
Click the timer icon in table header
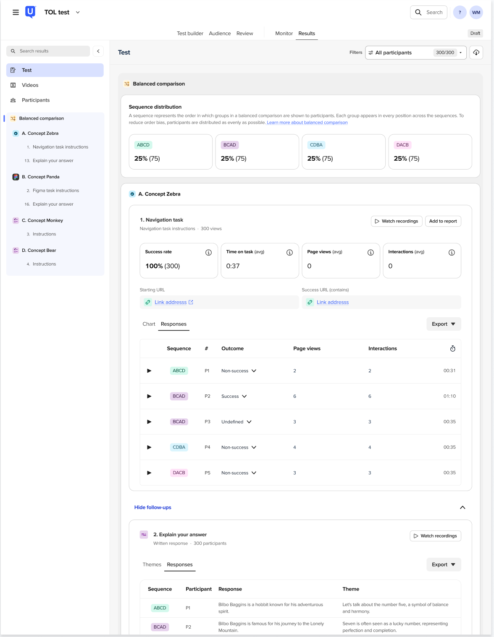point(452,349)
